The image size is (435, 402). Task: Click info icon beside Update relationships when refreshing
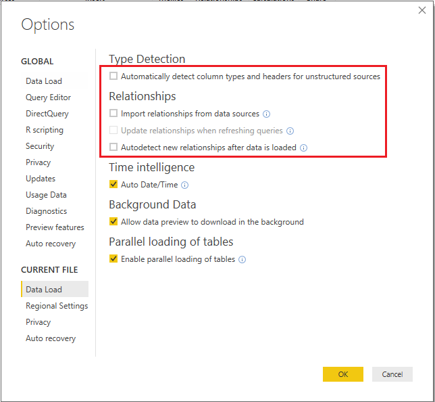(x=290, y=131)
